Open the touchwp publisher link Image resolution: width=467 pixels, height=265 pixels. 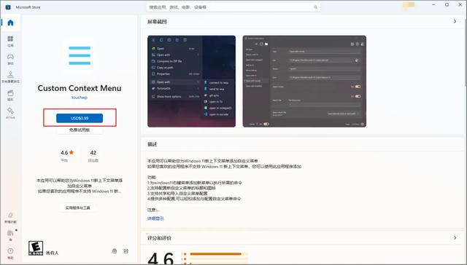(80, 97)
